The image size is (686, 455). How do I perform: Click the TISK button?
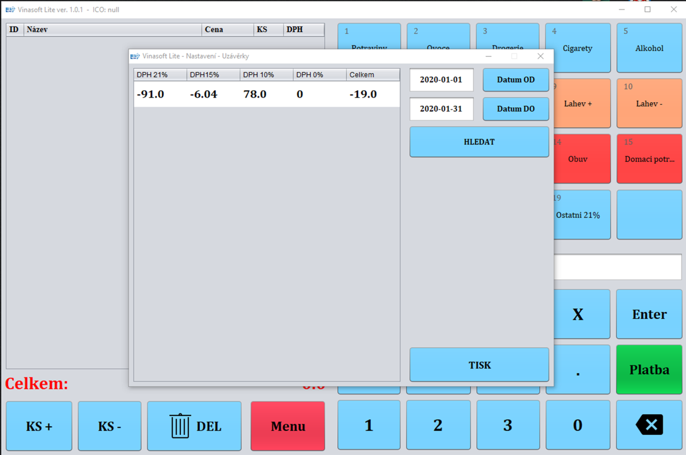(x=479, y=365)
